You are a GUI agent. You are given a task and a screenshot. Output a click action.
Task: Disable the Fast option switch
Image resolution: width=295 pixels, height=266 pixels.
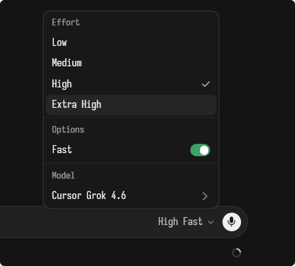[x=200, y=150]
